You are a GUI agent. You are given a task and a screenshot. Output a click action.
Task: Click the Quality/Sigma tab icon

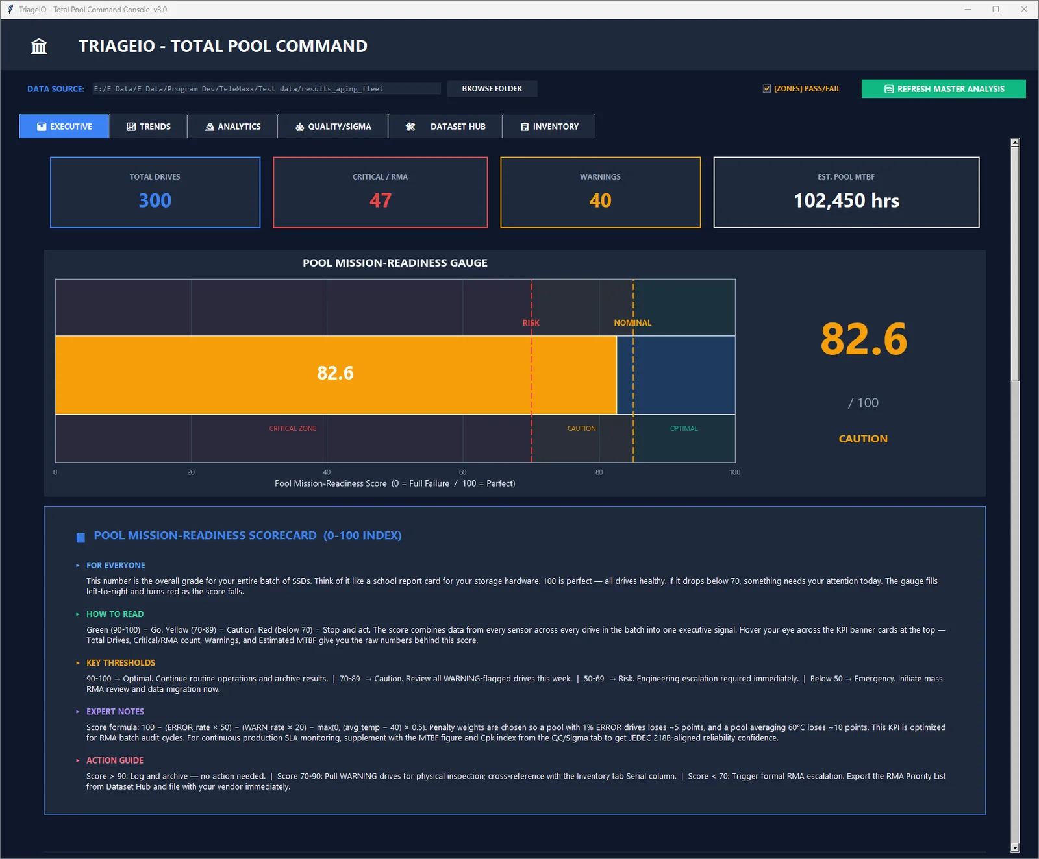(299, 127)
